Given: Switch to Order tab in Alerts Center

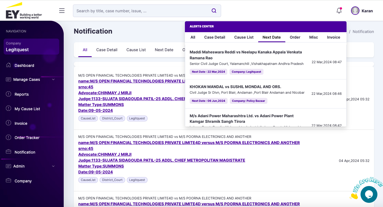Looking at the screenshot, I should 295,37.
